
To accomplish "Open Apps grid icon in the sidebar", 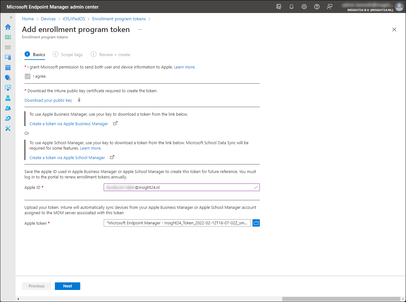I will tap(8, 67).
